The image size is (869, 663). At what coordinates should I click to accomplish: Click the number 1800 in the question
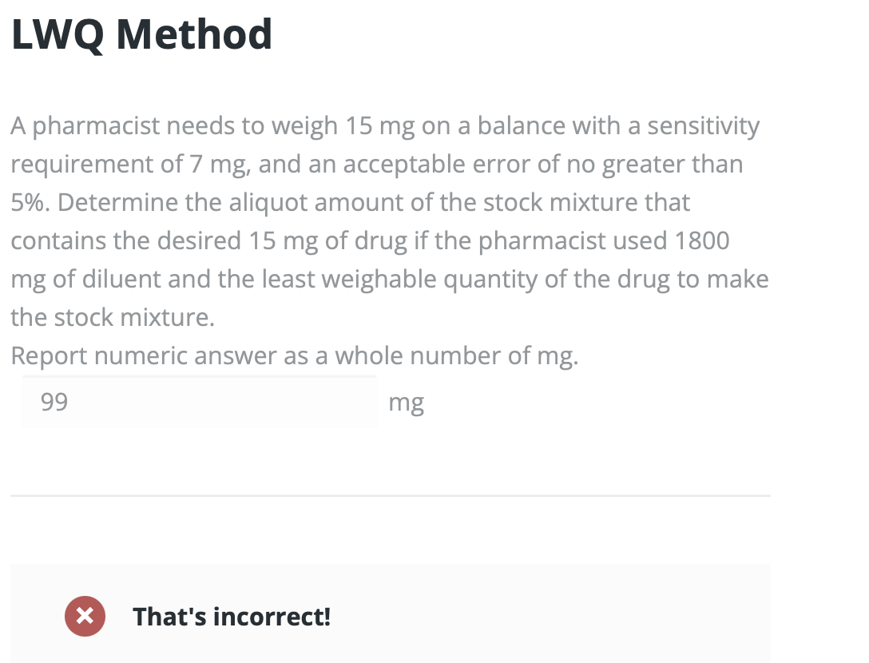coord(701,241)
